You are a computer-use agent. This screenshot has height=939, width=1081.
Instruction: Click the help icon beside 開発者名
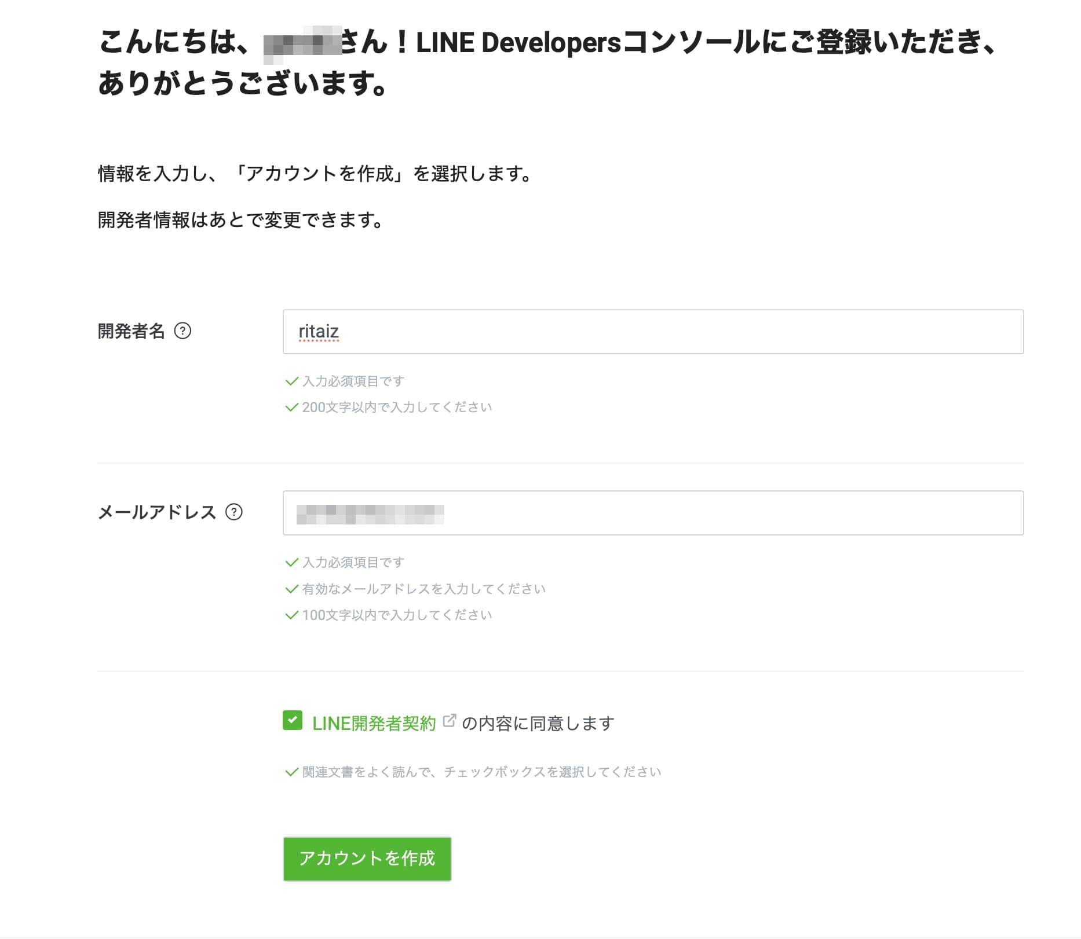click(182, 331)
